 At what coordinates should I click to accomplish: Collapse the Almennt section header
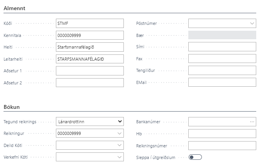pos(14,8)
